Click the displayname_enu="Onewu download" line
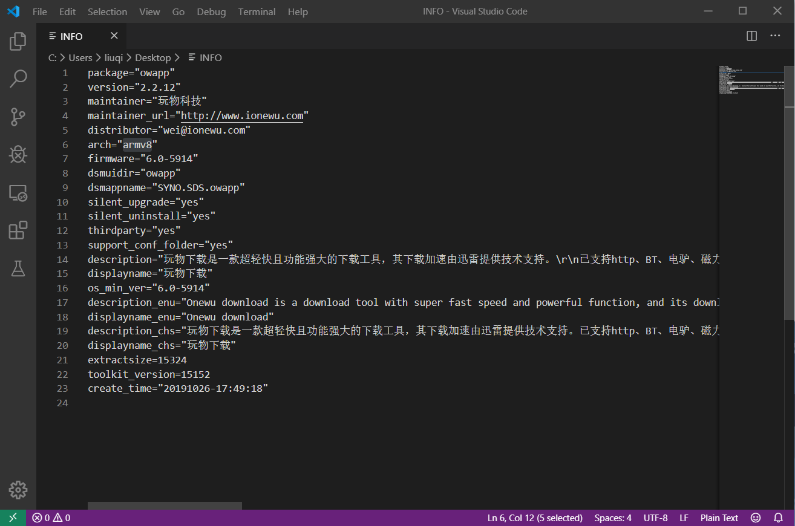Image resolution: width=795 pixels, height=526 pixels. (x=181, y=317)
